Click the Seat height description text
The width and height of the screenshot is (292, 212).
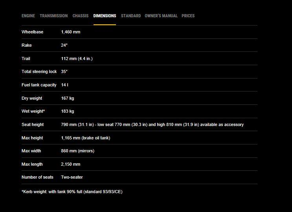click(152, 124)
